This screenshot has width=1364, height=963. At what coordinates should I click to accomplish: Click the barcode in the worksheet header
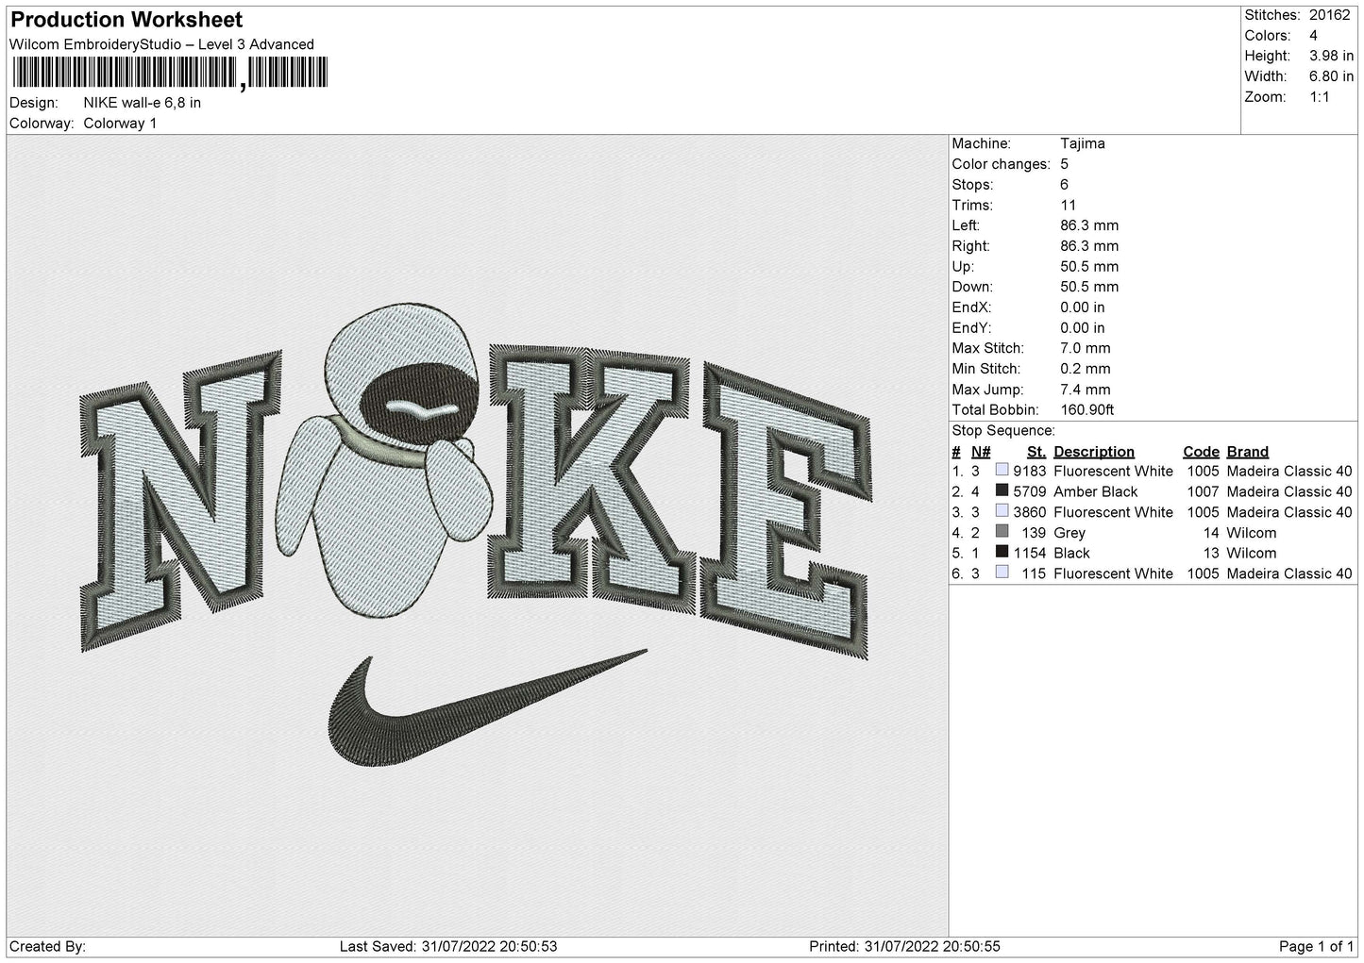click(x=170, y=73)
